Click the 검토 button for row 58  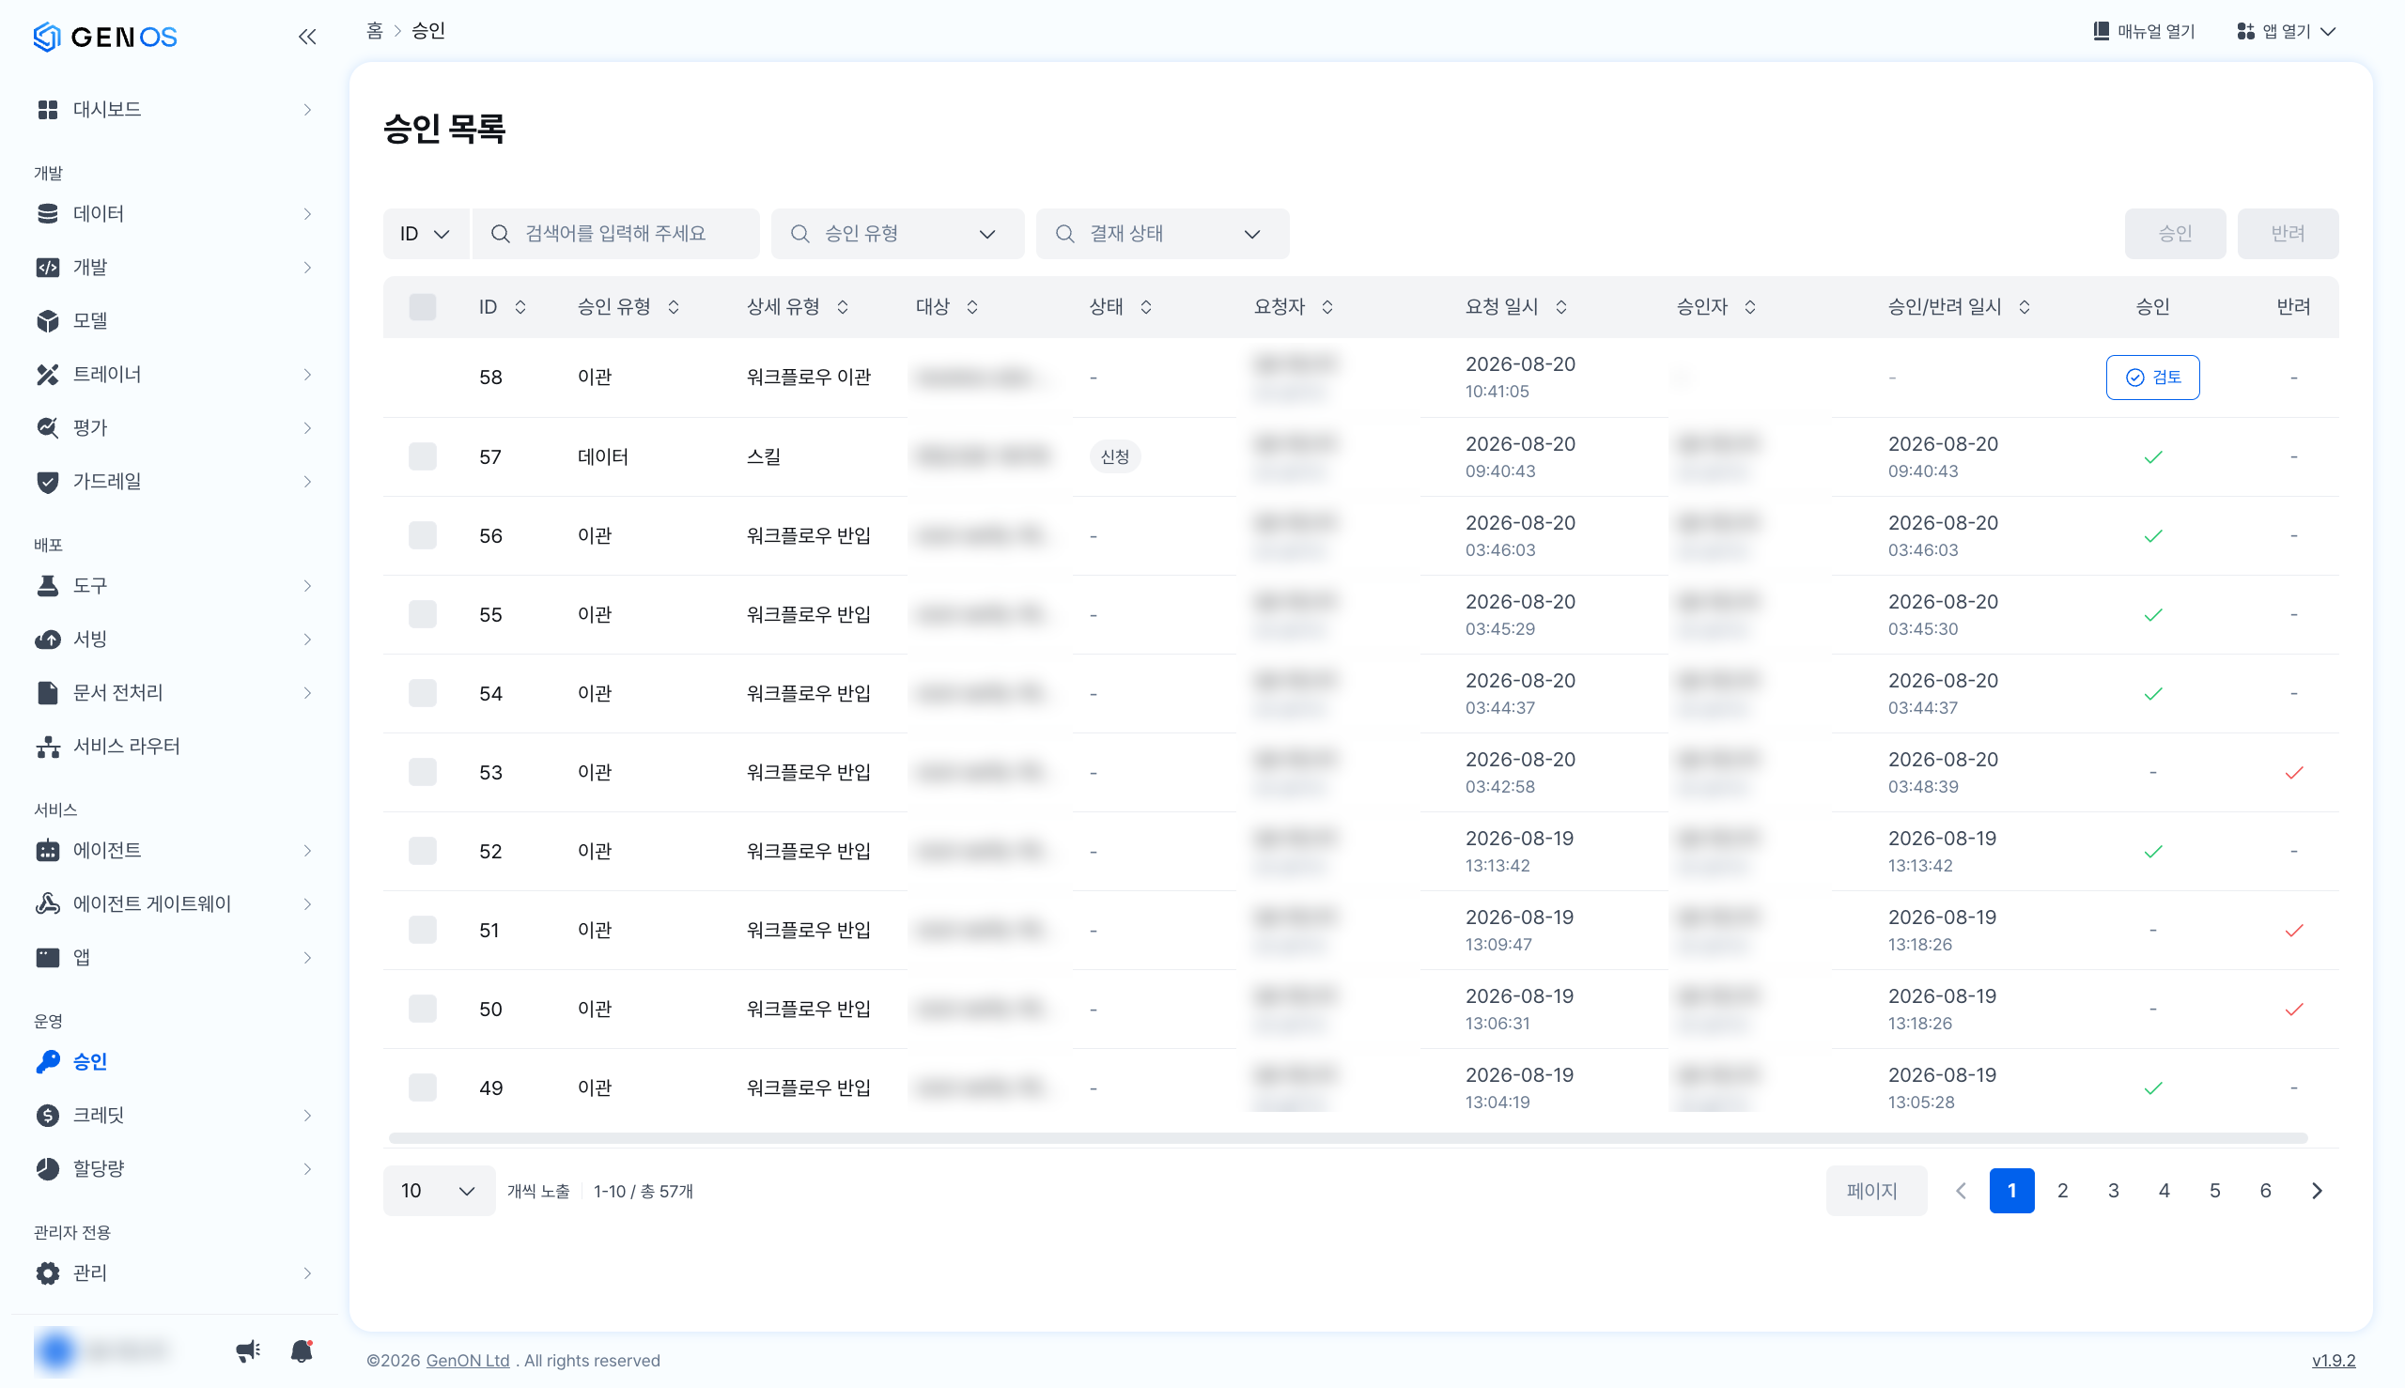[x=2152, y=378]
